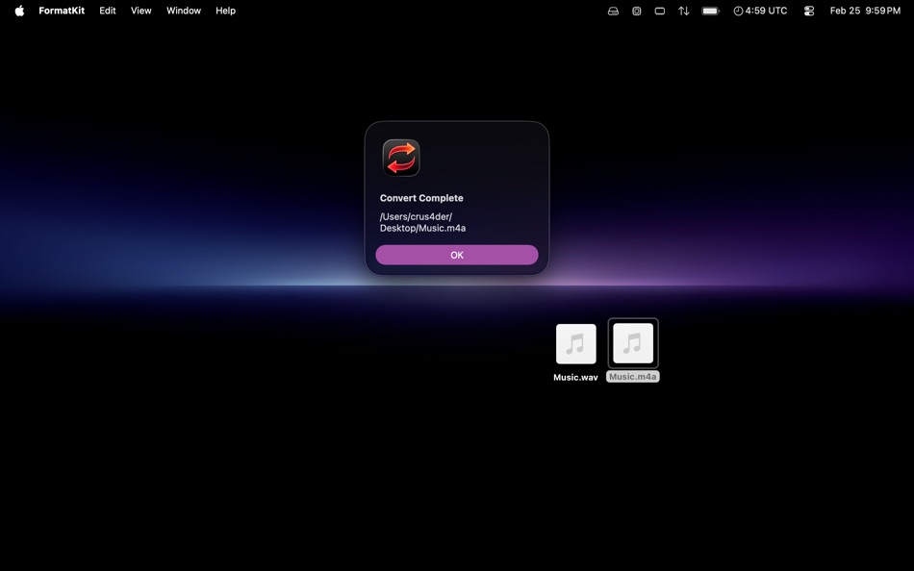Open the FormatKit application menu
This screenshot has height=571, width=914.
point(62,11)
